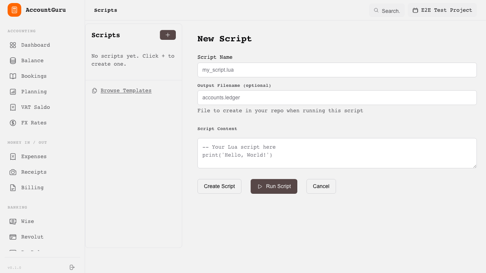Image resolution: width=486 pixels, height=273 pixels.
Task: Open the Dashboard section
Action: point(35,45)
